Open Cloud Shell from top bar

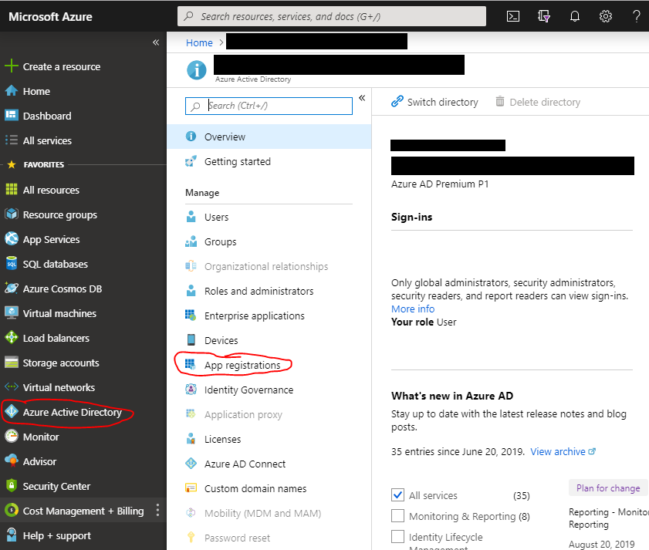pyautogui.click(x=513, y=16)
